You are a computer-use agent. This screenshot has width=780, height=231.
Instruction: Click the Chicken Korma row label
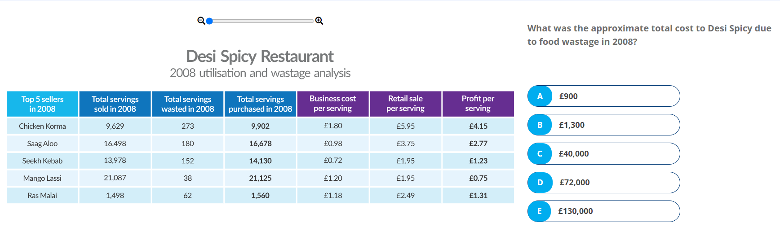(42, 126)
